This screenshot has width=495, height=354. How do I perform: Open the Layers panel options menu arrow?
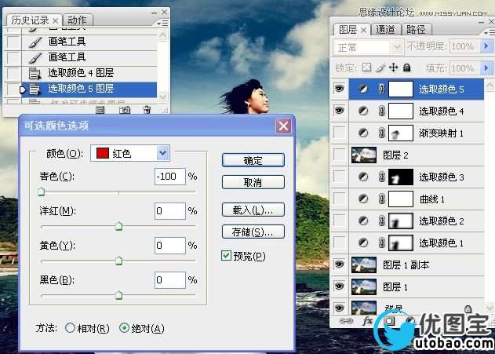click(490, 32)
